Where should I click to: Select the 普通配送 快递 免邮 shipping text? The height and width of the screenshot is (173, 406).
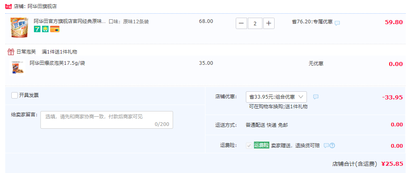[267, 125]
